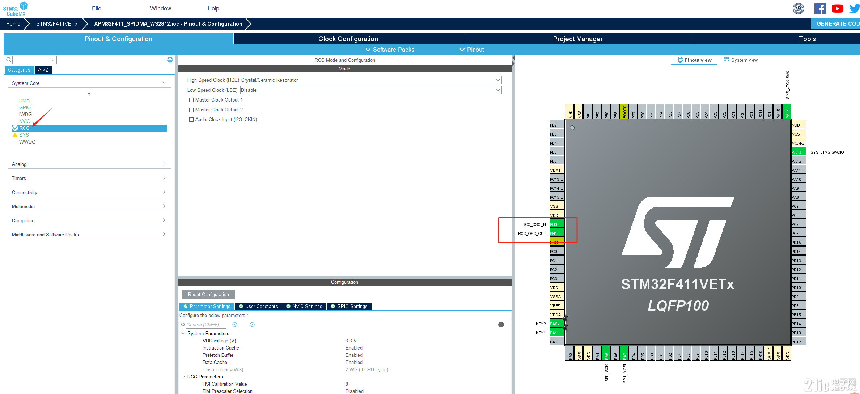The width and height of the screenshot is (860, 394).
Task: Select the PH0 RCC_OSC_IN pin
Action: [556, 224]
